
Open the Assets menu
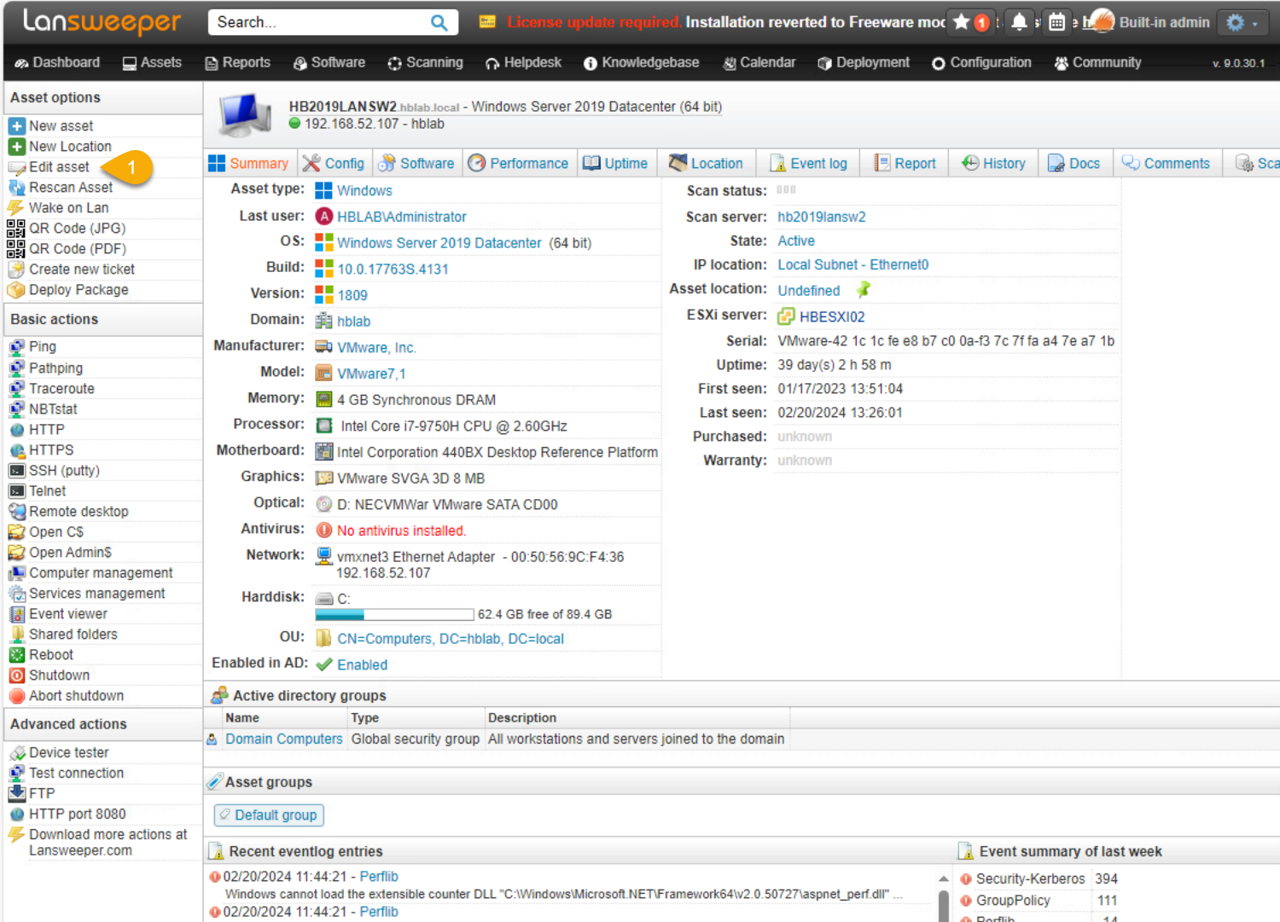[152, 62]
